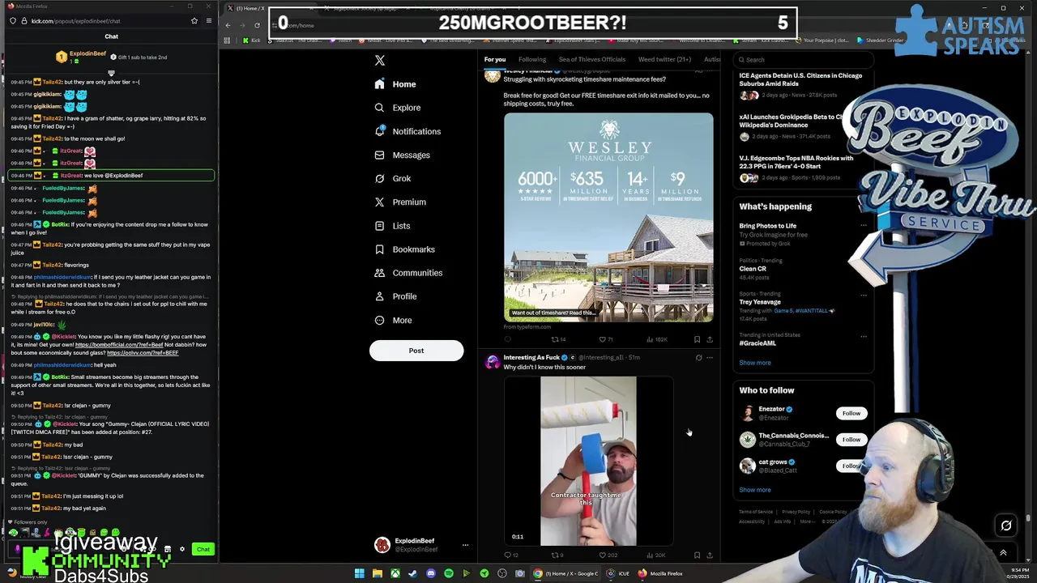
Task: Reply to the Interesting As Fuck post
Action: [508, 555]
